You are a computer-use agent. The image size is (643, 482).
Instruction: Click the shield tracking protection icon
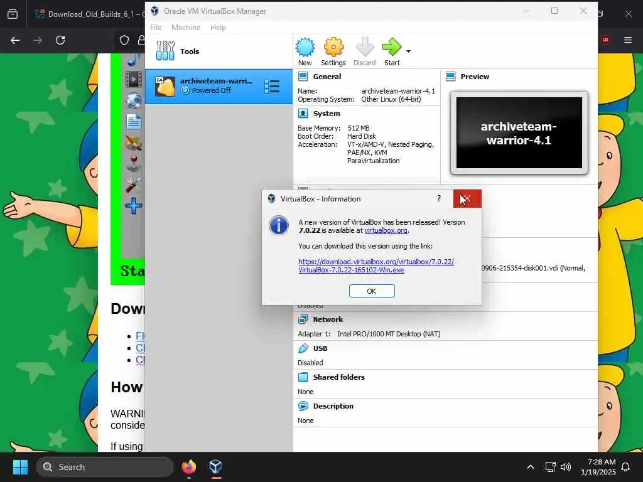tap(124, 40)
